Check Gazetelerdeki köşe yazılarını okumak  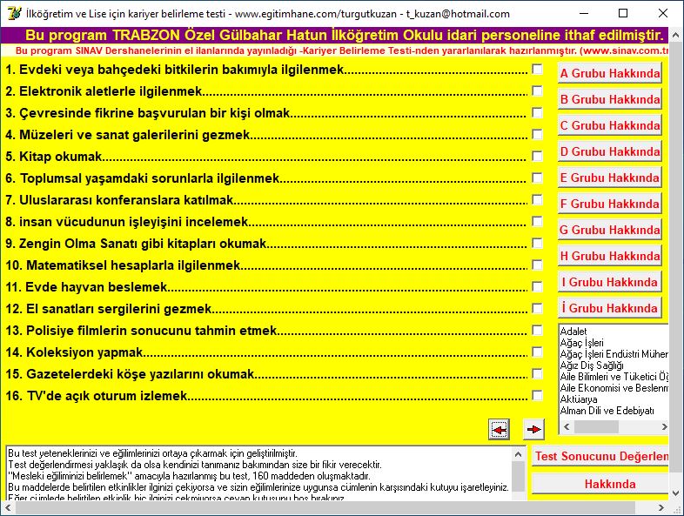tap(538, 374)
